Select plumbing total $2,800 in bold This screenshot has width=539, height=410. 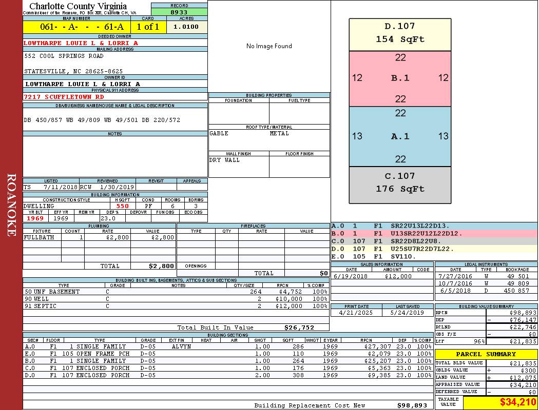[161, 266]
